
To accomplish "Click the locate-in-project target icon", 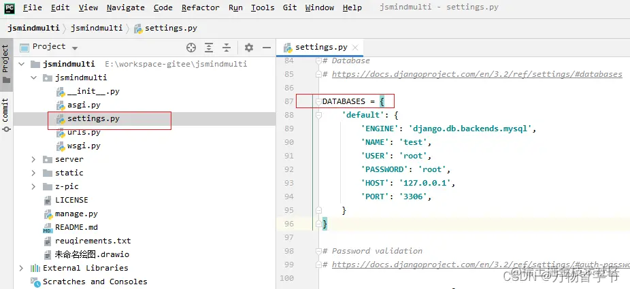I will pyautogui.click(x=191, y=48).
